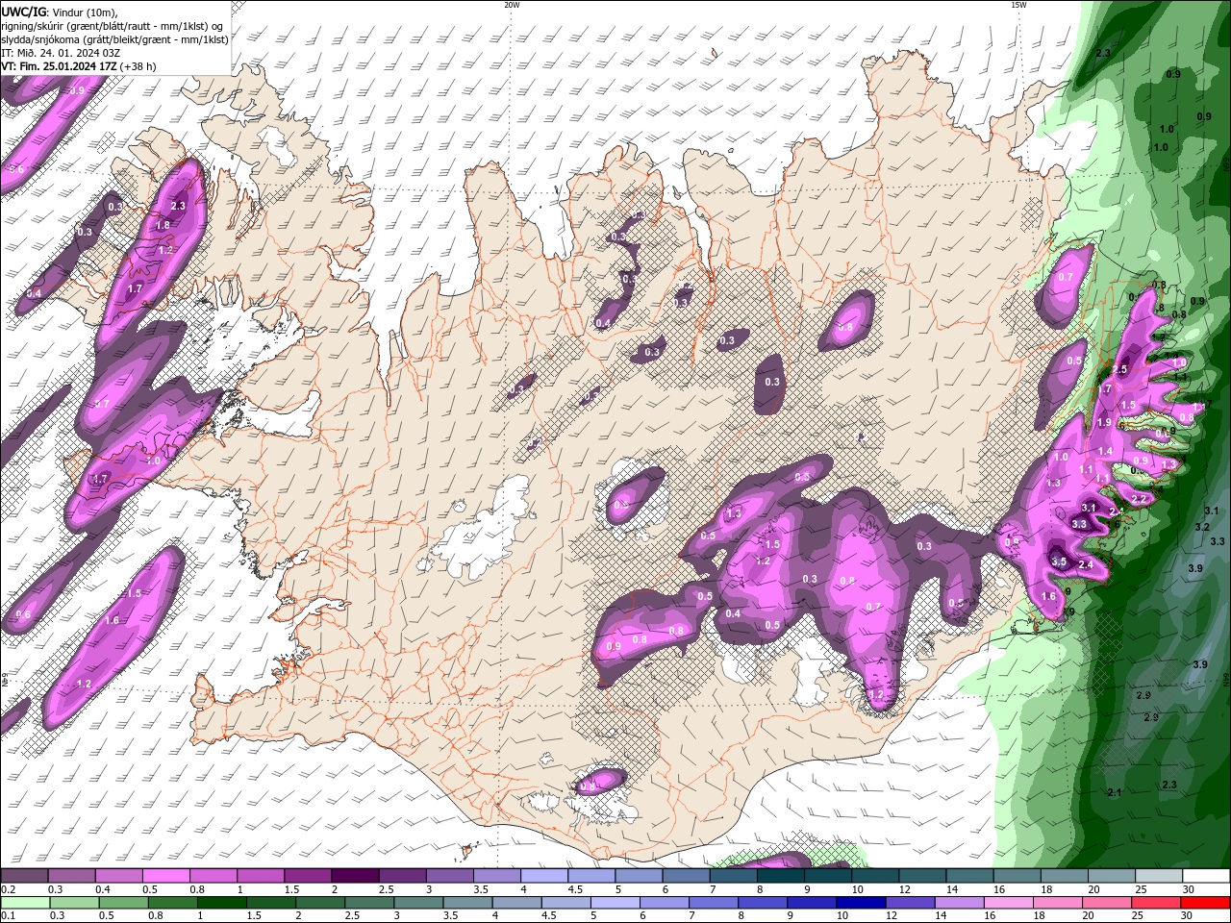Click the palest green swatch after 0.1 on rain scale

[x=24, y=903]
